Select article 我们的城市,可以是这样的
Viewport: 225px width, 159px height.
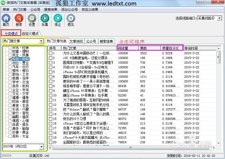(85, 133)
